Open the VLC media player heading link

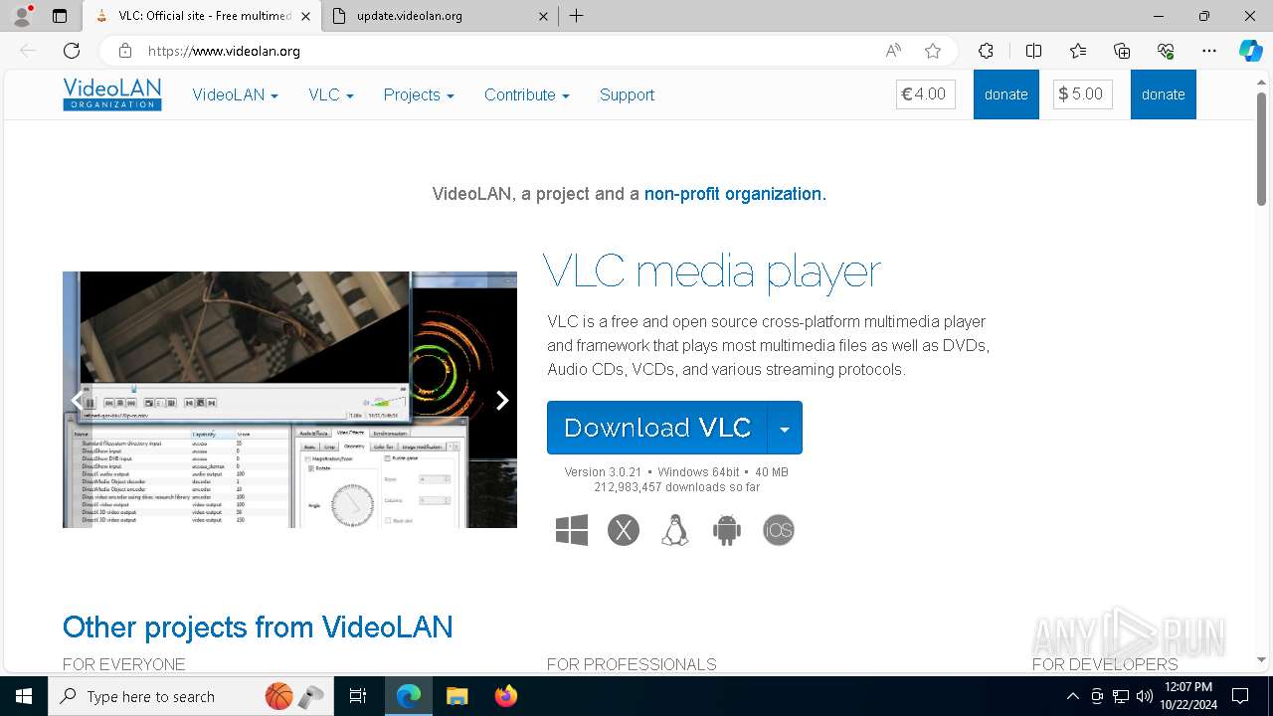tap(712, 271)
